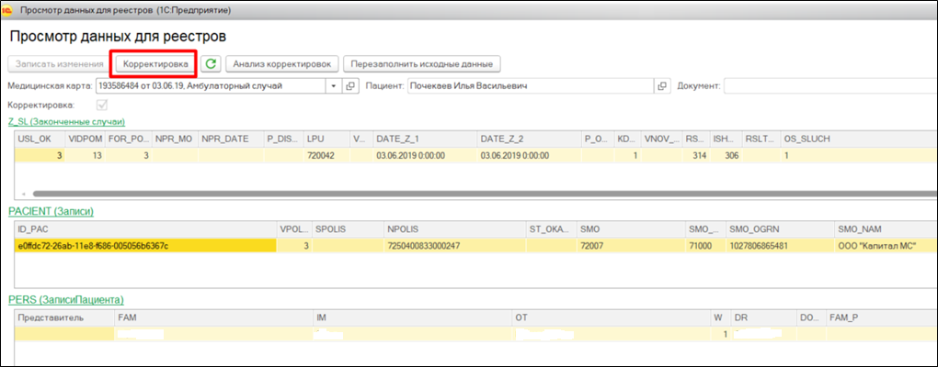Click the green refresh icon
The image size is (938, 367).
click(x=212, y=64)
